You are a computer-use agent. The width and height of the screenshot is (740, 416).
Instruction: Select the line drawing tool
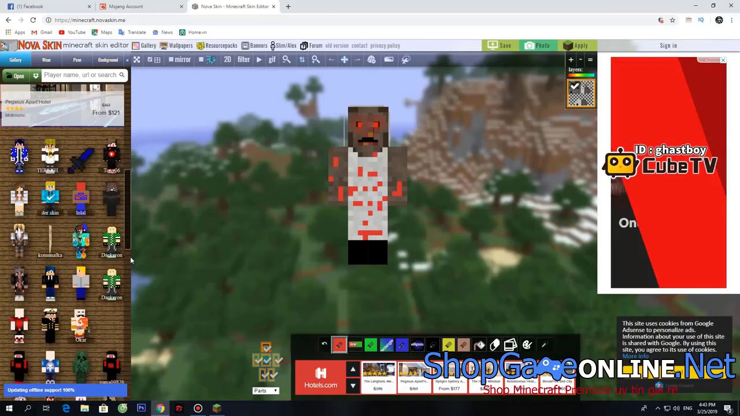[355, 345]
